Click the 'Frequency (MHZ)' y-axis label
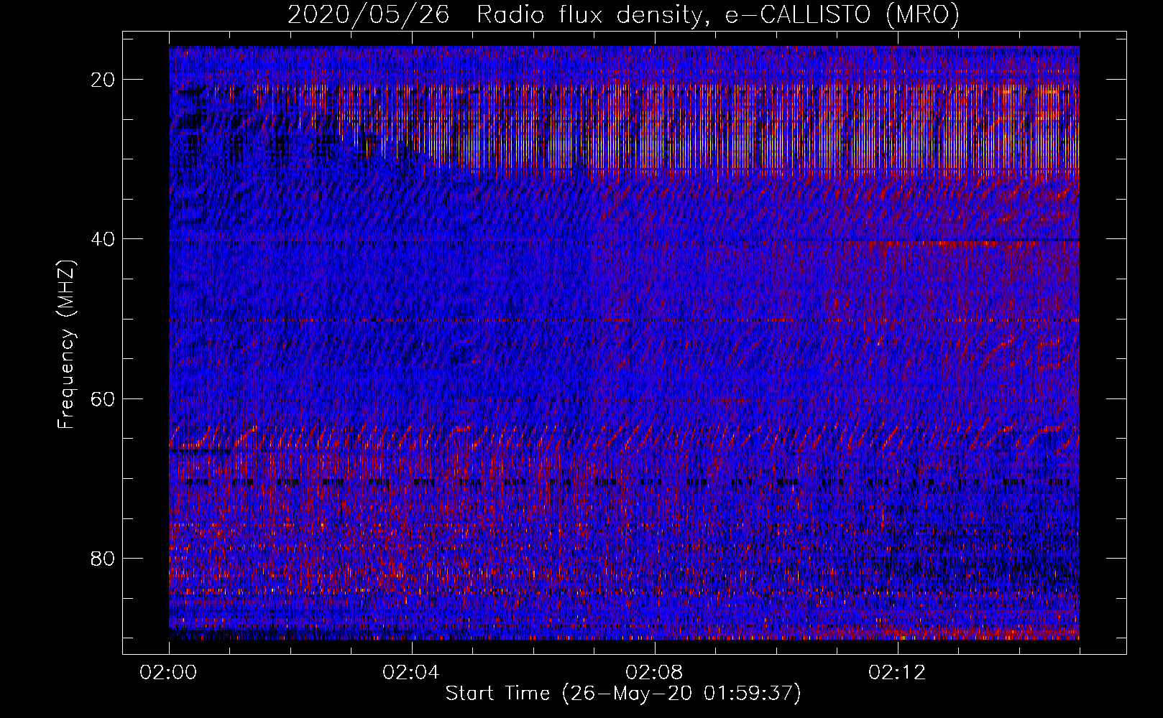 tap(66, 345)
